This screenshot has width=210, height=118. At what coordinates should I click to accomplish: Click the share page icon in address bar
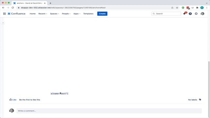tap(172, 8)
